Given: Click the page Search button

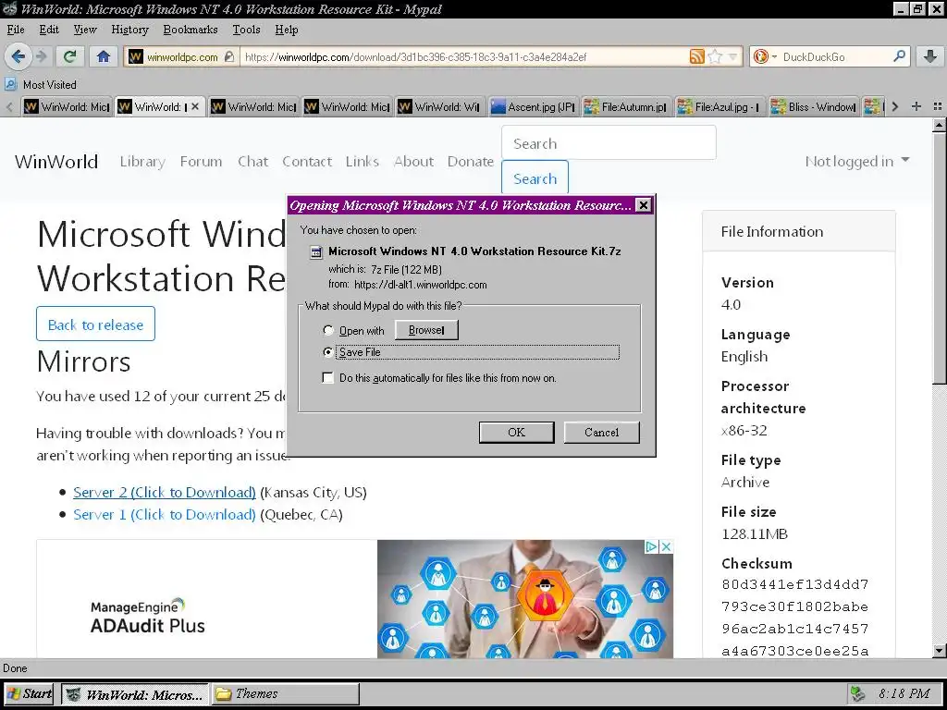Looking at the screenshot, I should tap(535, 178).
